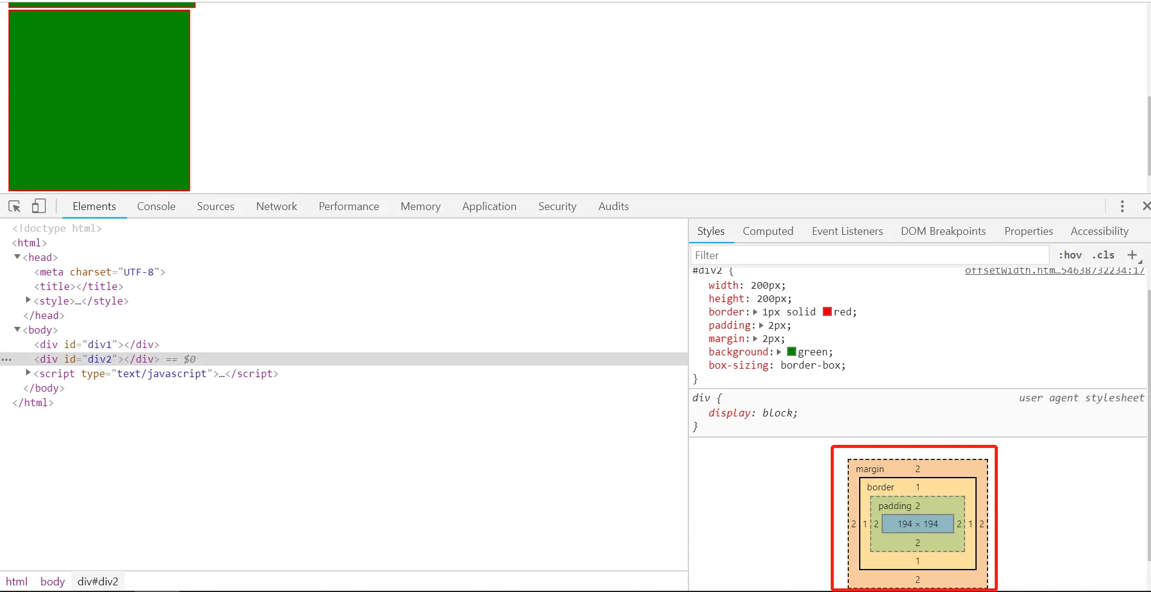Toggle the device toolbar icon
This screenshot has height=592, width=1151.
(x=39, y=206)
